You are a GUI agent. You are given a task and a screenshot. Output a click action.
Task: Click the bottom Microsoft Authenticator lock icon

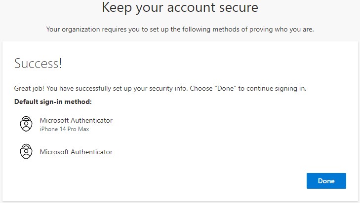(26, 152)
